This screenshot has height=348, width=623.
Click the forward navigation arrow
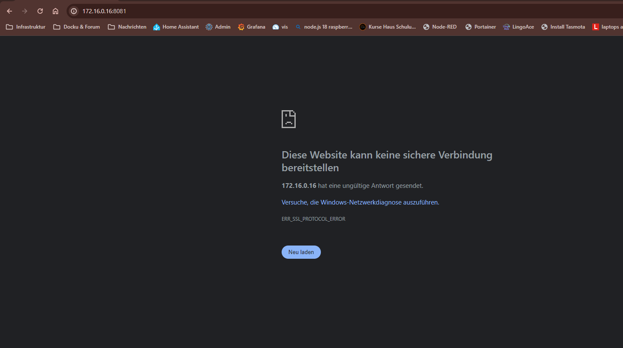pos(25,11)
